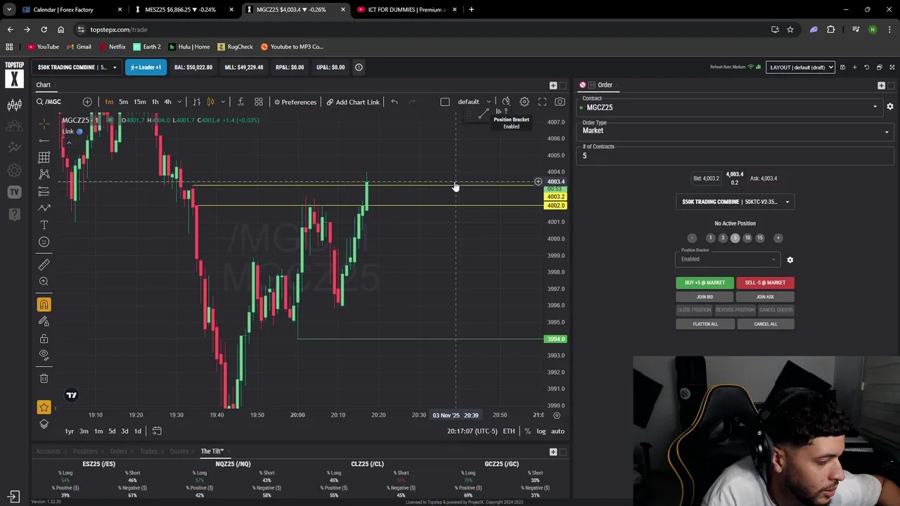Toggle the layout name checkbox near default
The height and width of the screenshot is (506, 900).
(x=445, y=102)
